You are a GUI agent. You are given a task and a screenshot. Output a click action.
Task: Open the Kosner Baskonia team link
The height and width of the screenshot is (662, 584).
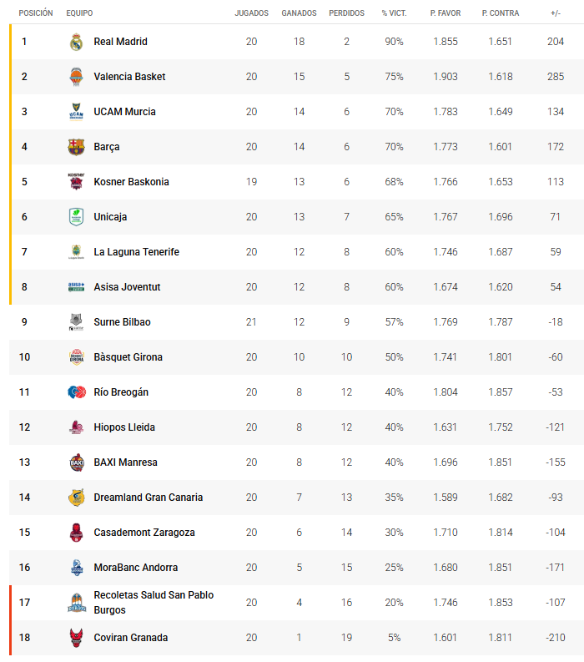click(131, 182)
